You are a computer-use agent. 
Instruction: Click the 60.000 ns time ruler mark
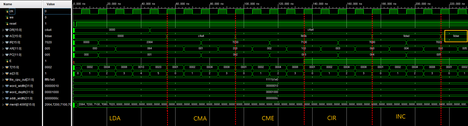click(182, 4)
